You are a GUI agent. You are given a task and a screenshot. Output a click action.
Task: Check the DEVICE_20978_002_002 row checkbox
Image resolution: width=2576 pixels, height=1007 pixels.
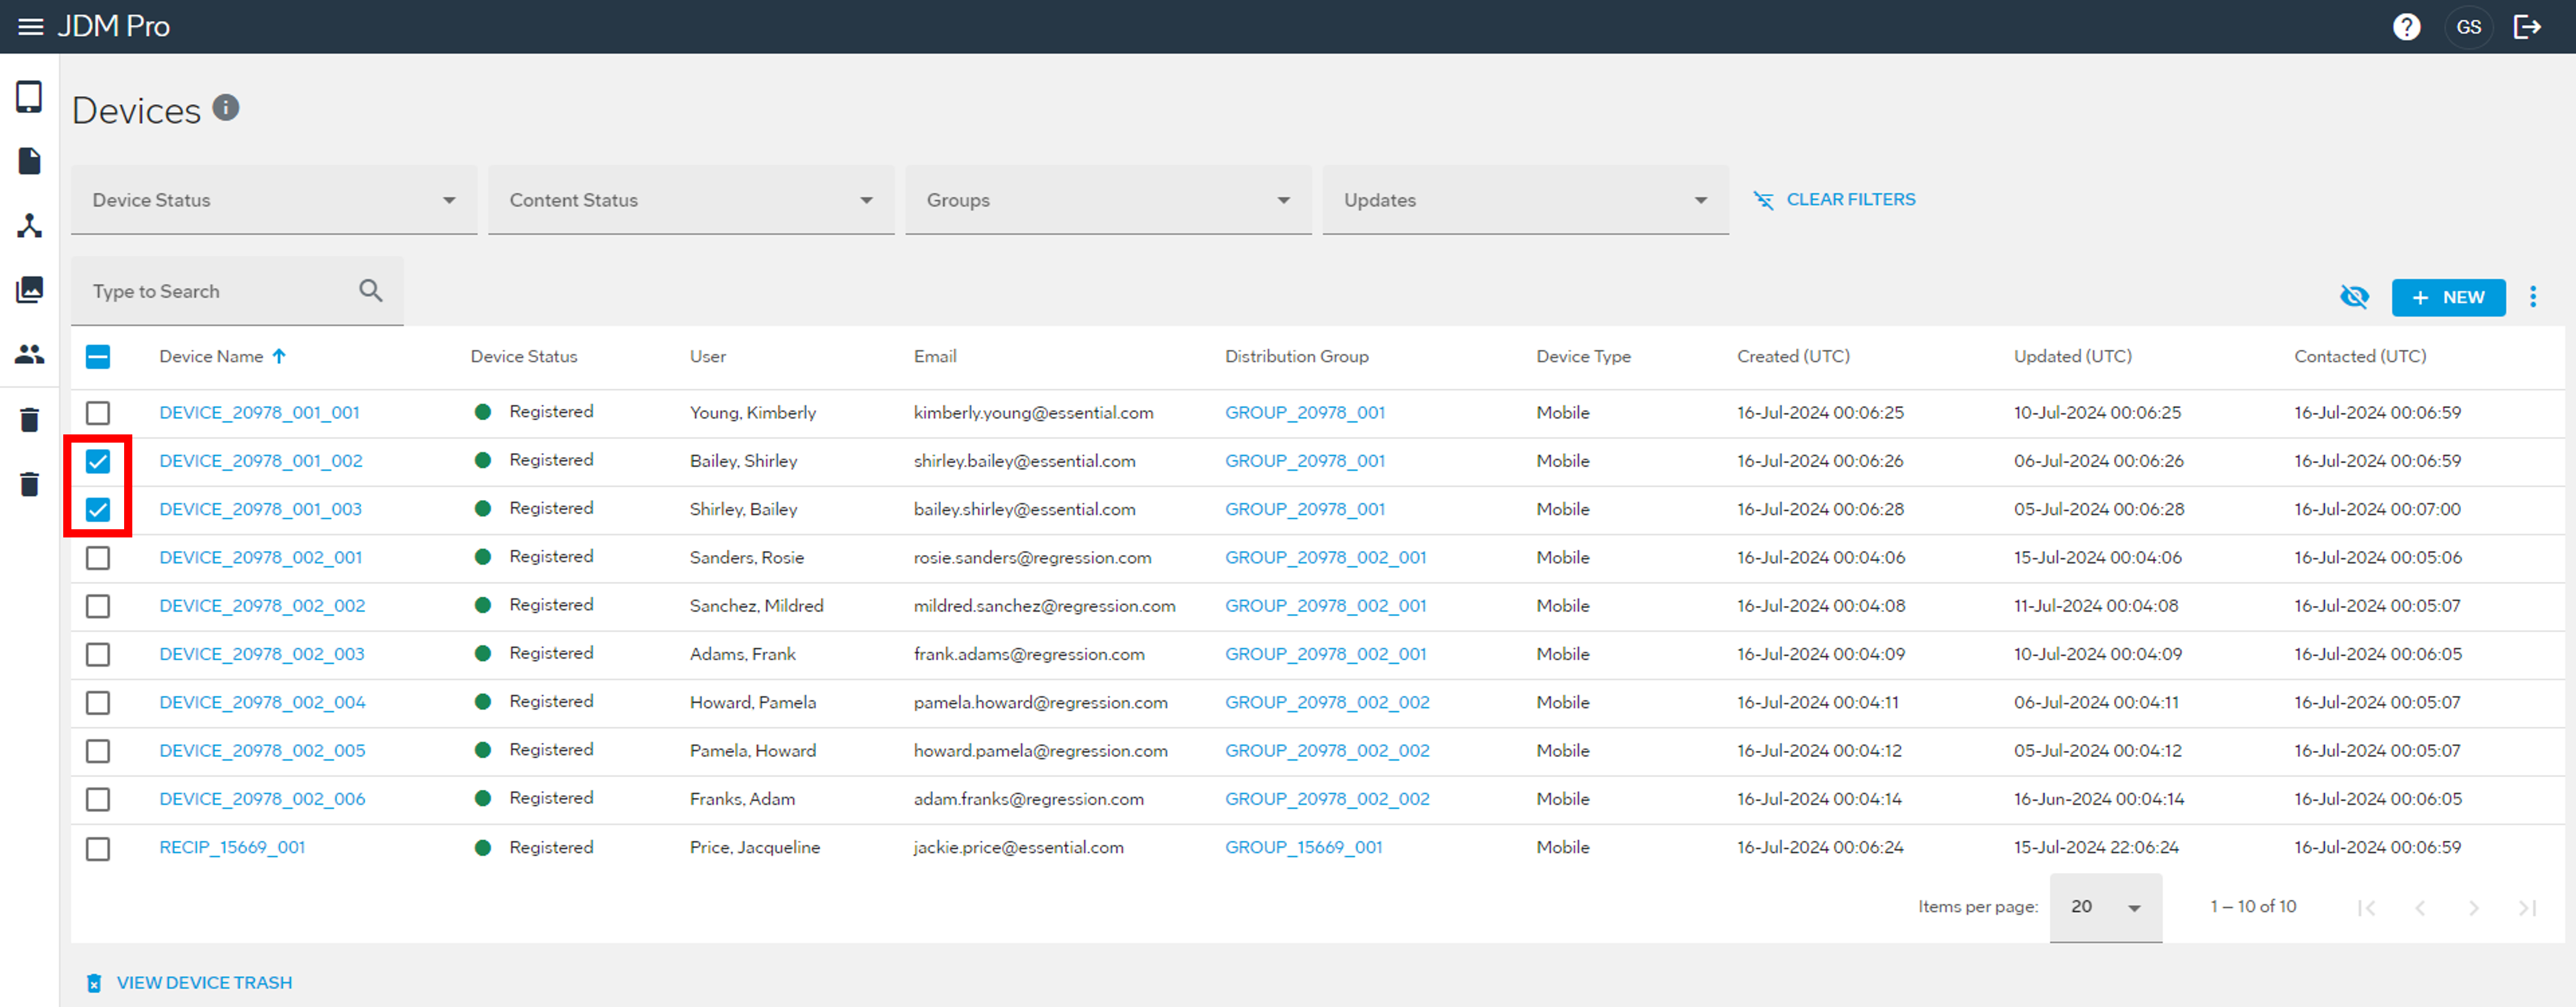(98, 606)
